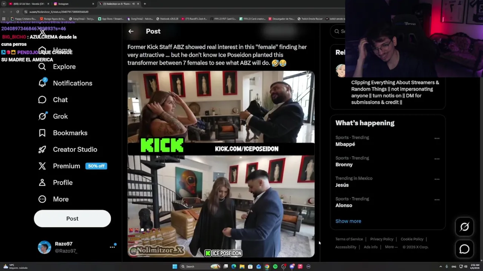Screen dimensions: 483x271
Task: Open Apple Music icon in taskbar
Action: [300, 266]
